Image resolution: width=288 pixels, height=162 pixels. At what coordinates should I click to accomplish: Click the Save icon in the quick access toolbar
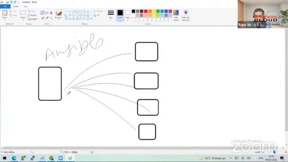click(x=7, y=2)
